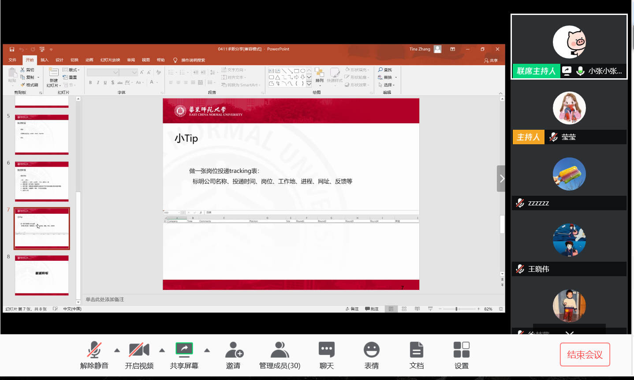The image size is (634, 380).
Task: Click the 共享屏幕 share screen icon
Action: pos(184,355)
